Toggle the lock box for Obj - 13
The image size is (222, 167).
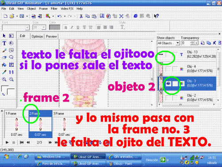click(175, 55)
